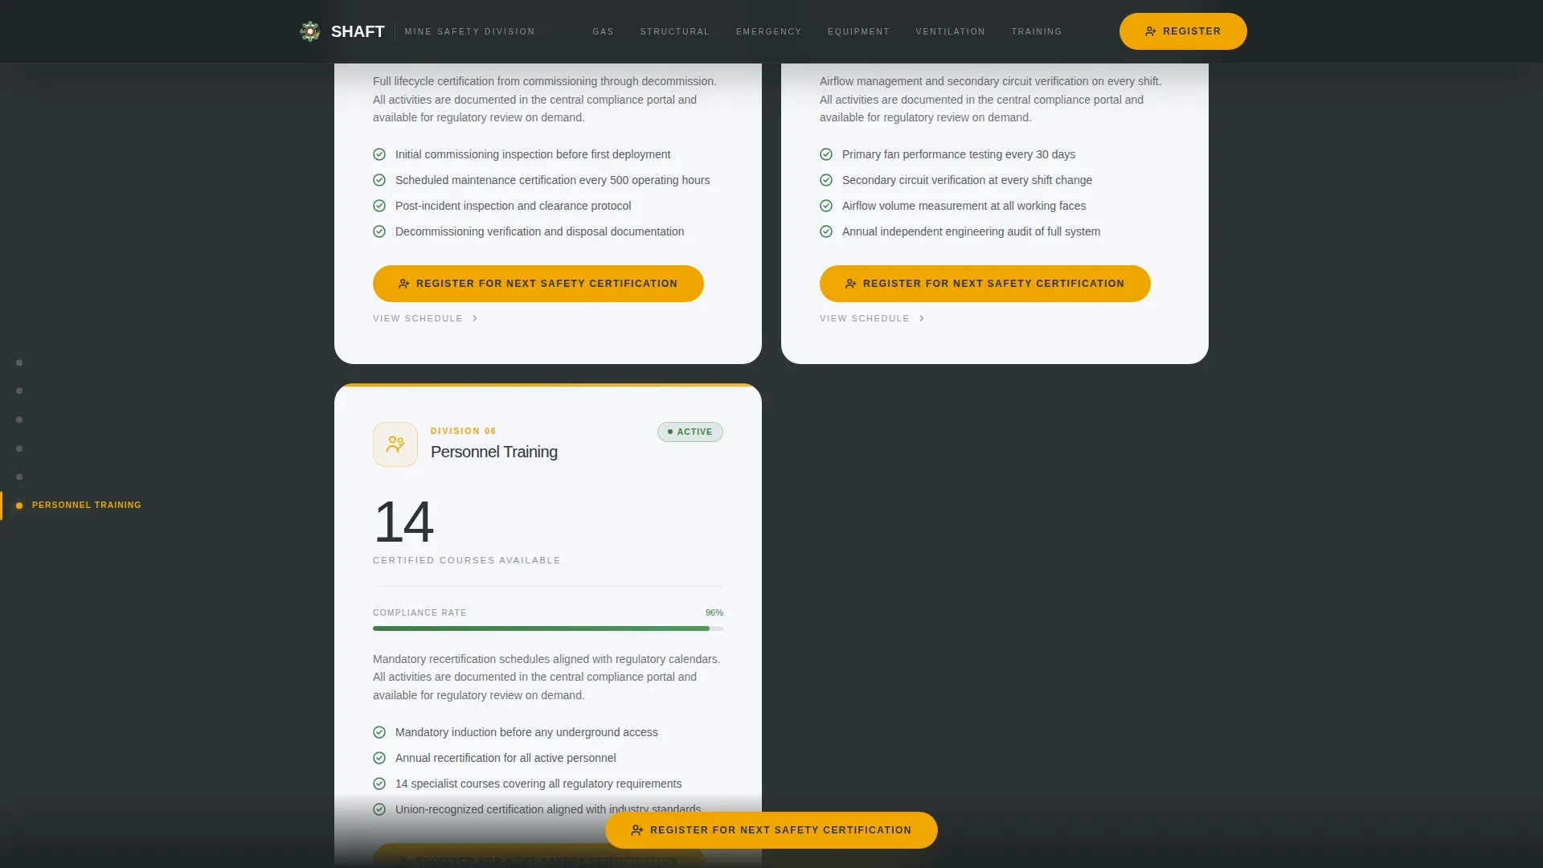Click the person icon in the floating Register button

637,830
